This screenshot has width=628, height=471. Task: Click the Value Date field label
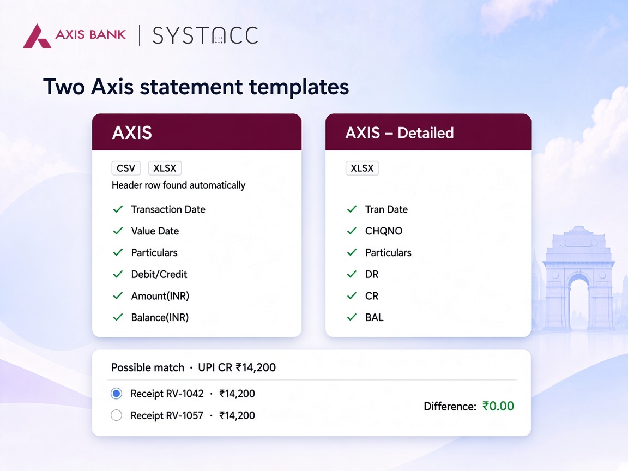coord(155,231)
